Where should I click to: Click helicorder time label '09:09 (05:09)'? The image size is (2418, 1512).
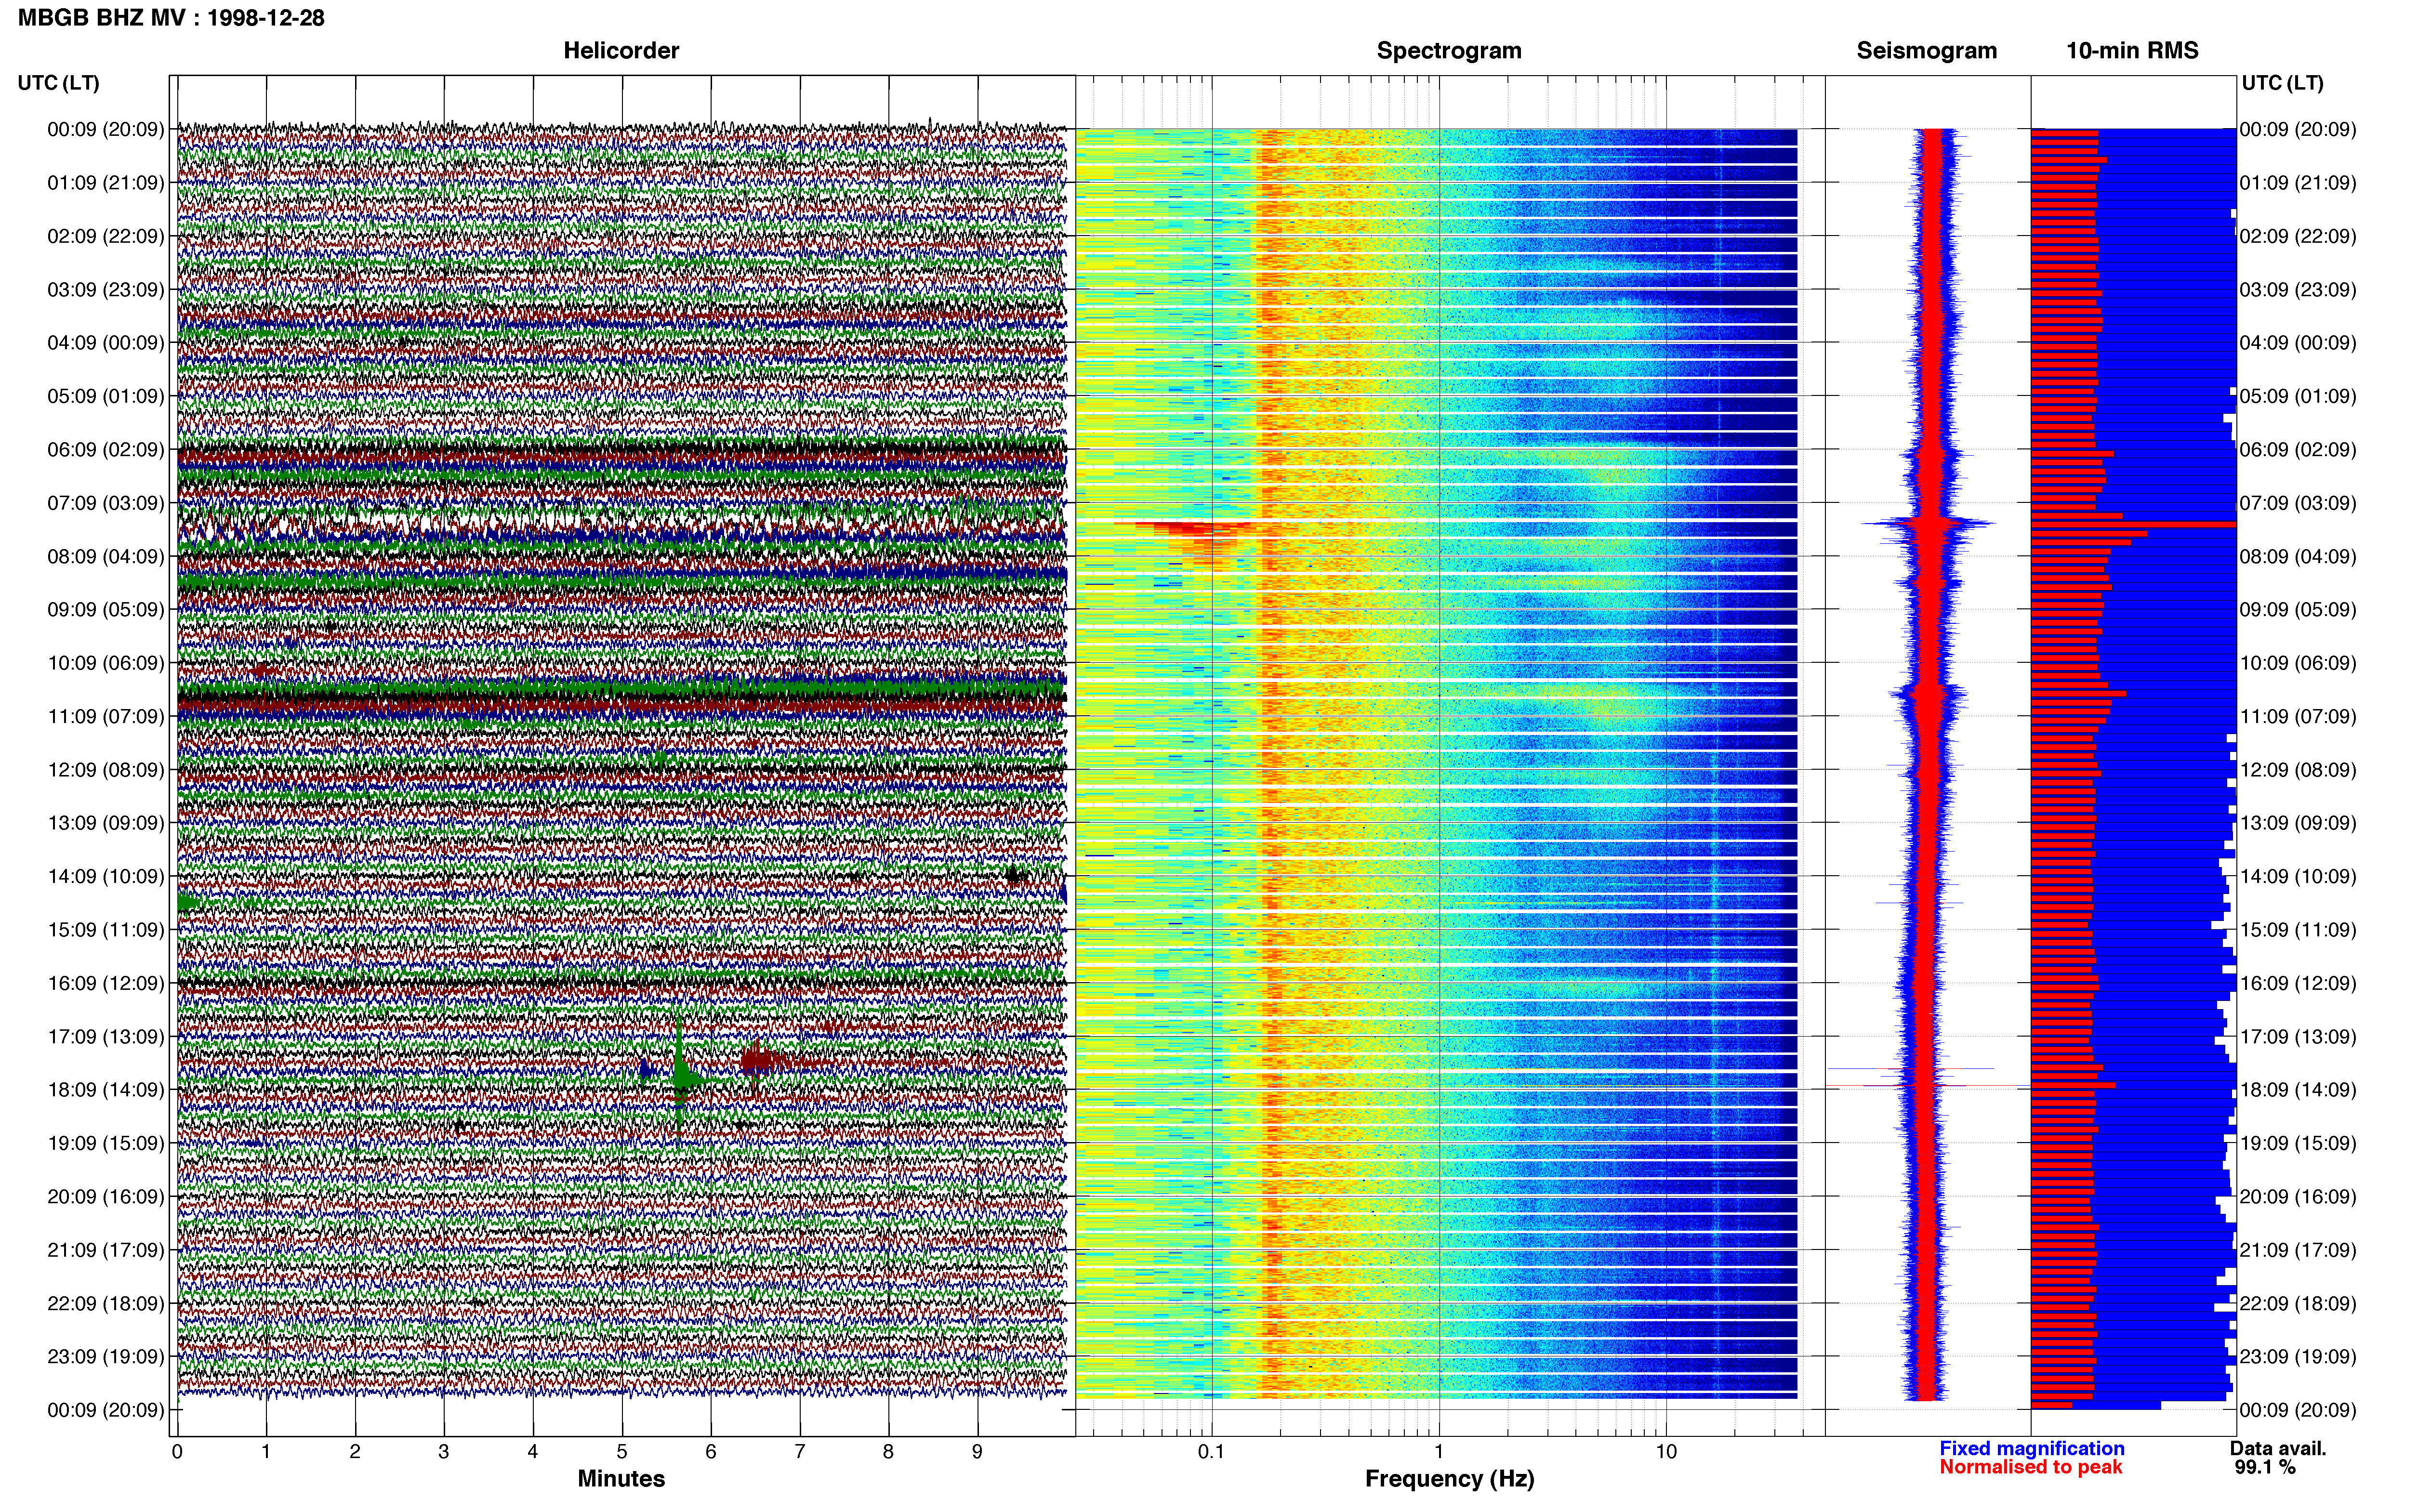pyautogui.click(x=105, y=610)
